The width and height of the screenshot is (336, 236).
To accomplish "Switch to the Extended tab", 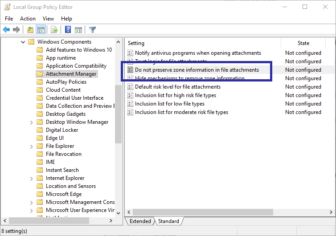I will pyautogui.click(x=140, y=221).
